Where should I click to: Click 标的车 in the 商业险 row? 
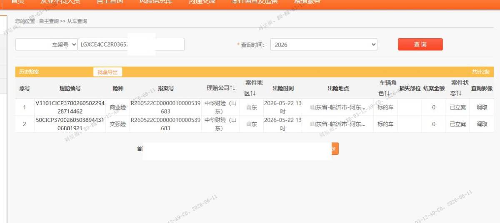pyautogui.click(x=385, y=107)
